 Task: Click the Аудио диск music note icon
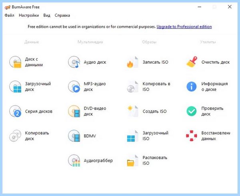pos(74,62)
